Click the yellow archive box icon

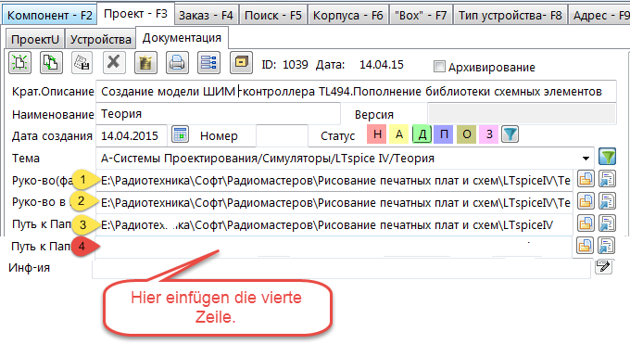click(241, 63)
